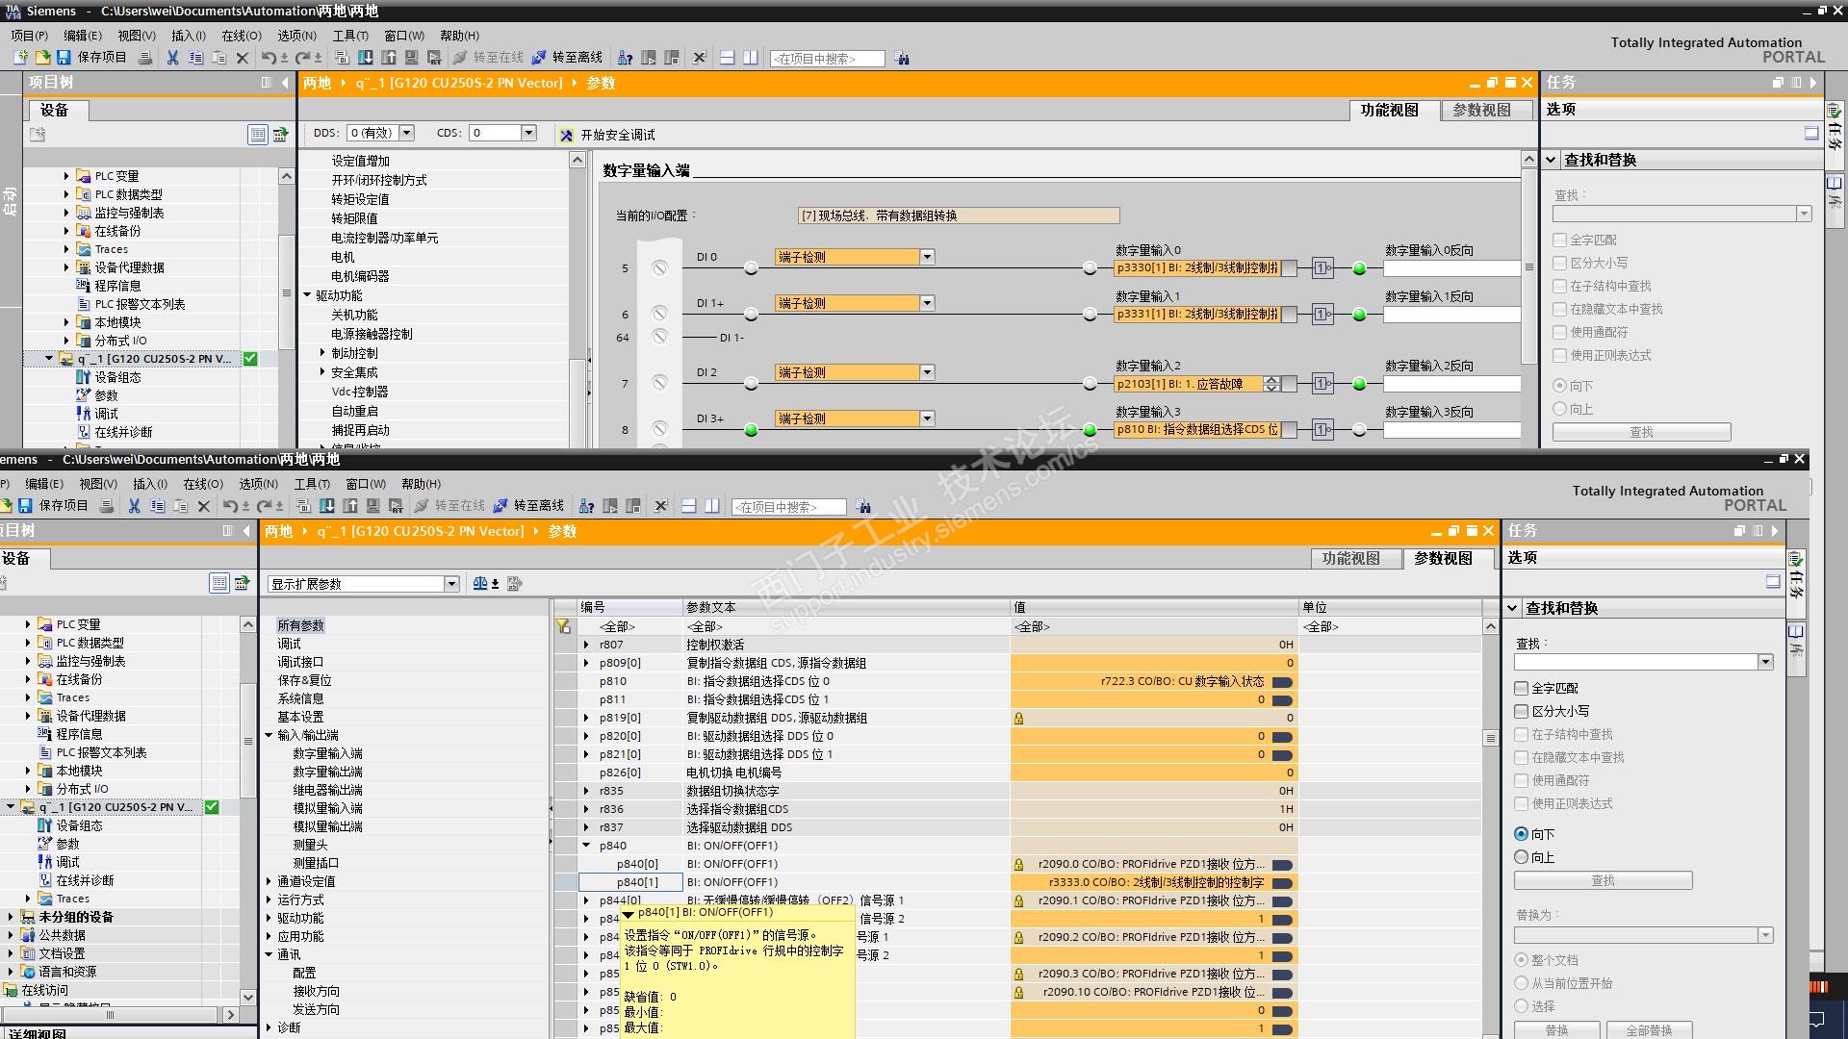Screen dimensions: 1848x1039
Task: Click the print icon in top toolbar
Action: click(145, 58)
